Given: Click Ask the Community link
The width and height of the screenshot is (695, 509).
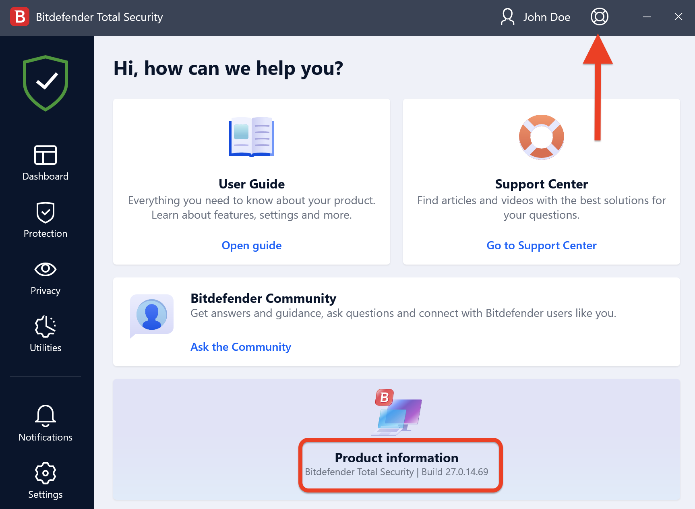Looking at the screenshot, I should click(x=241, y=347).
